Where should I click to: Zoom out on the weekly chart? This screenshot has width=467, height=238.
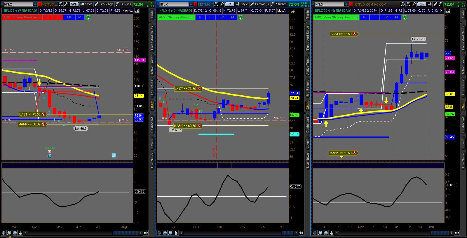point(15,233)
